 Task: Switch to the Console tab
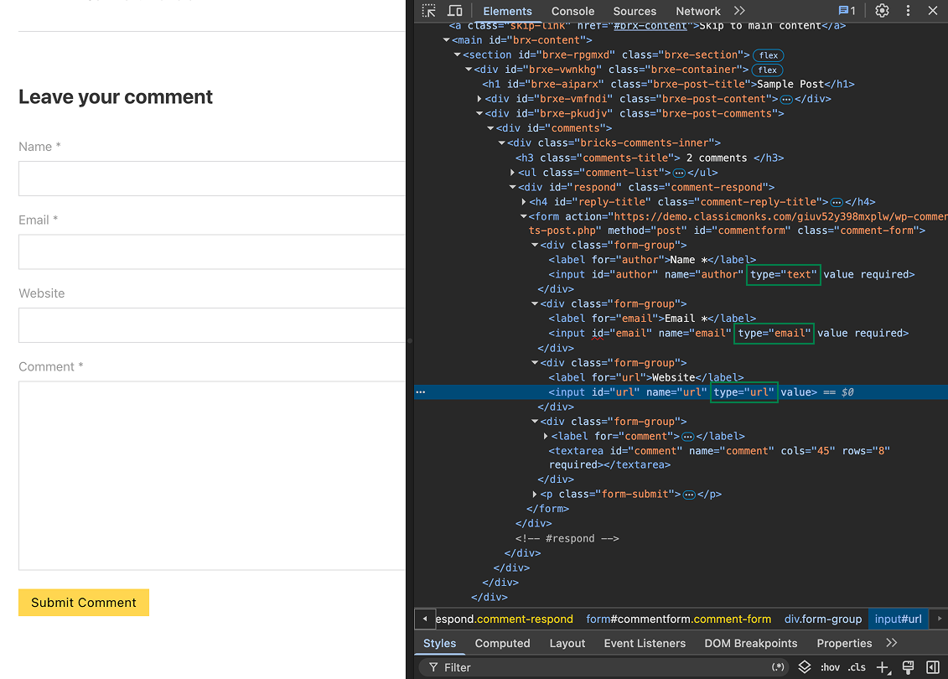(572, 11)
